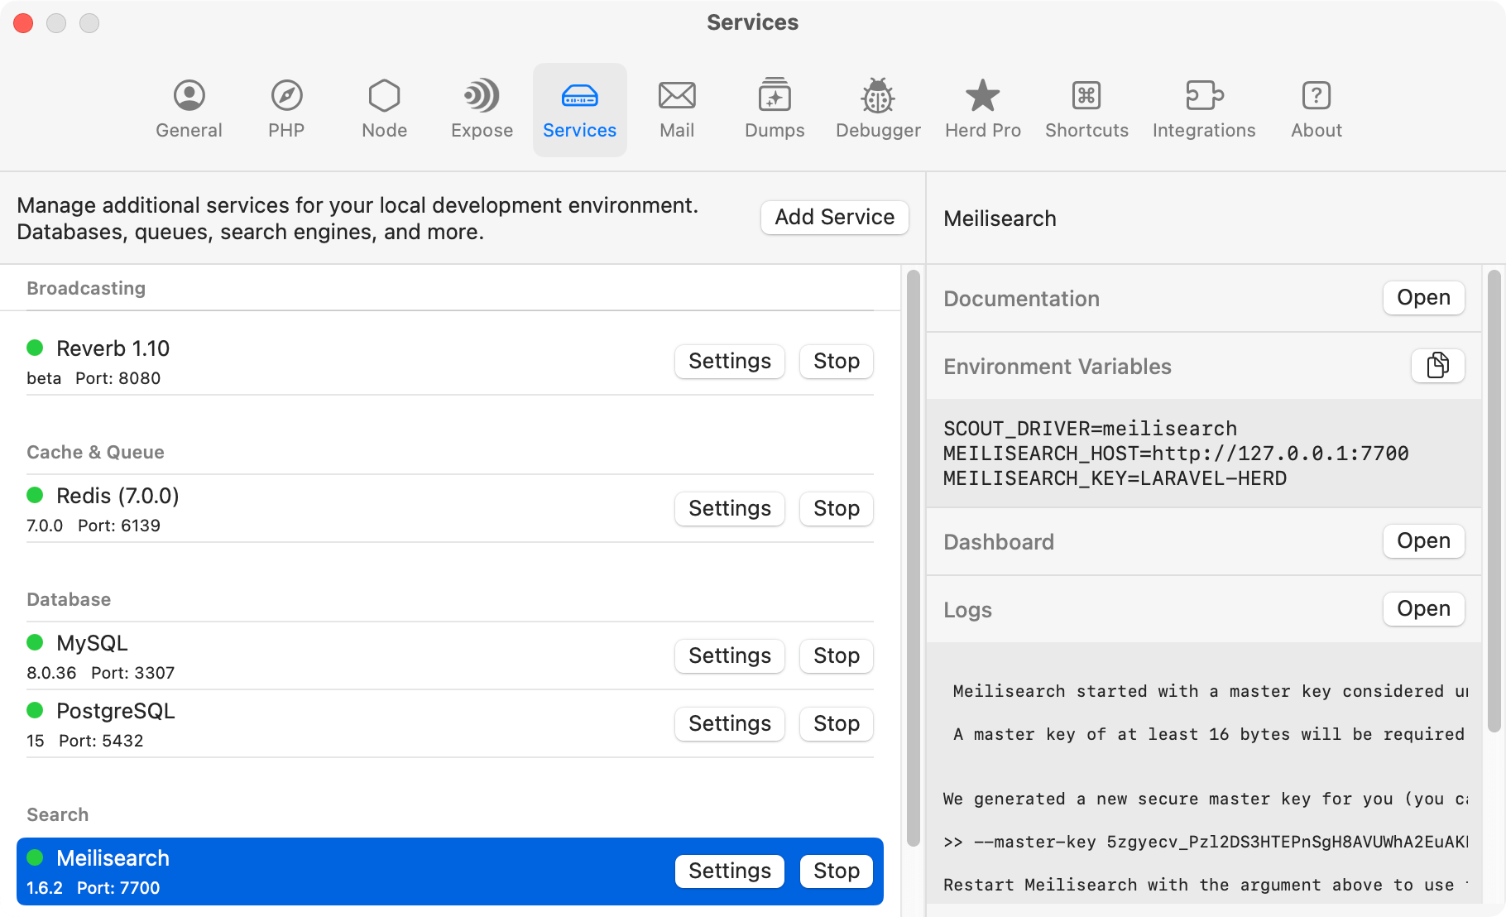Switch to the PHP settings tab
The width and height of the screenshot is (1506, 917).
tap(286, 109)
